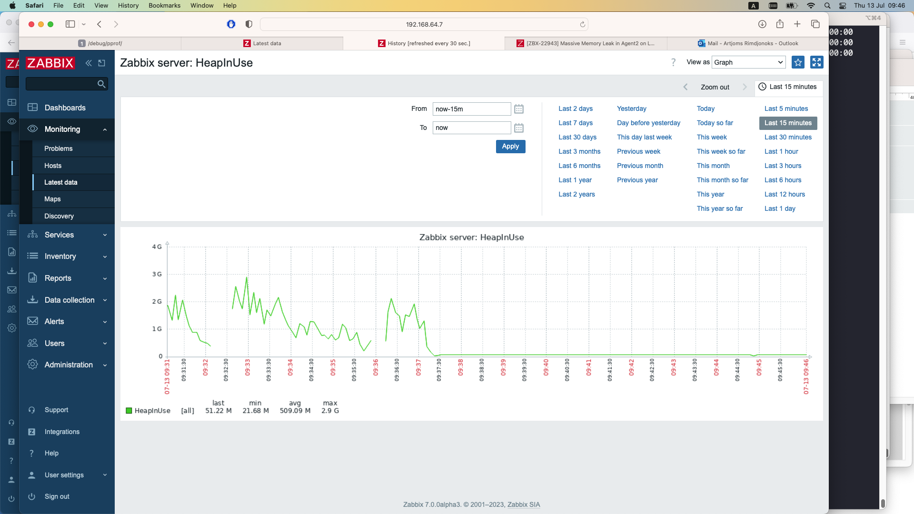The height and width of the screenshot is (514, 914).
Task: Go back with Safari back arrow
Action: pos(99,24)
